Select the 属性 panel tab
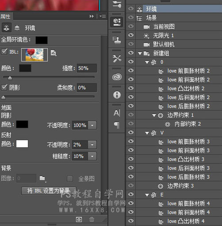 [x=5, y=16]
